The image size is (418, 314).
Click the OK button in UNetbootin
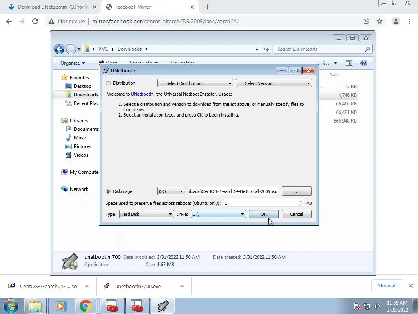(x=264, y=214)
